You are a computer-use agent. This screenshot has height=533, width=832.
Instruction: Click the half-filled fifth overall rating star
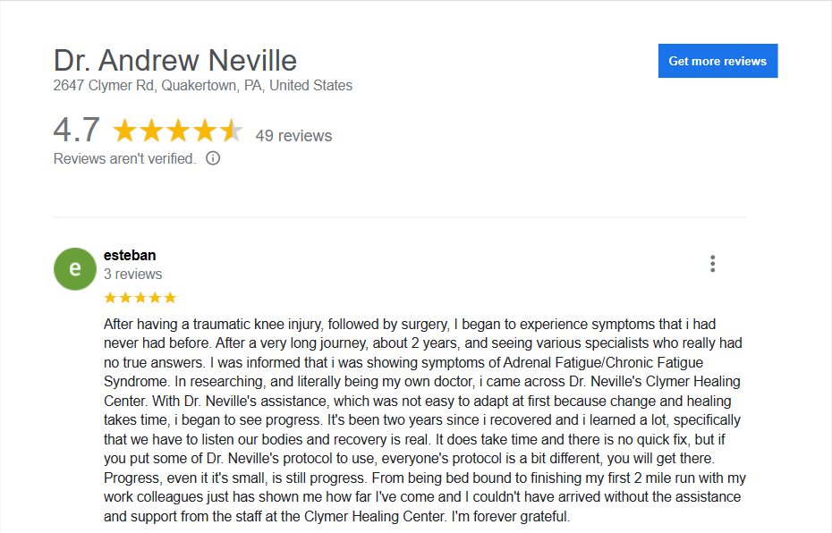tap(231, 131)
